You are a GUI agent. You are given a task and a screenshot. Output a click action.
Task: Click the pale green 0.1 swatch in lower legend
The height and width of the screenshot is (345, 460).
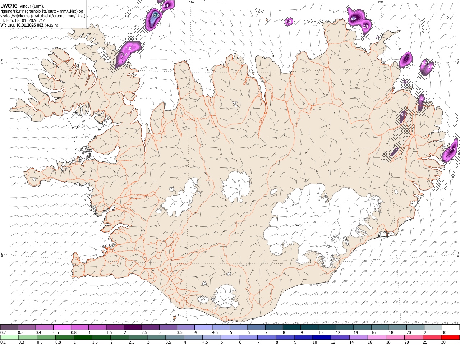point(9,337)
